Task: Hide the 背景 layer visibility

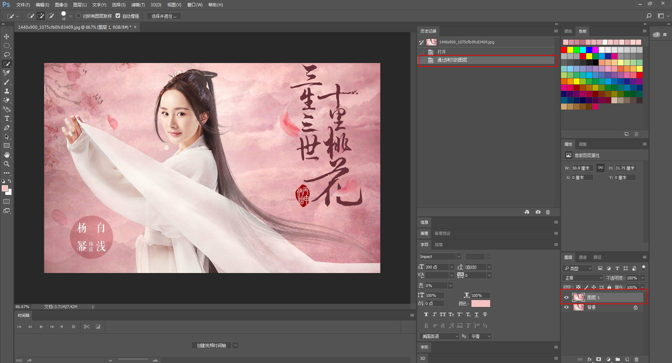Action: click(566, 307)
